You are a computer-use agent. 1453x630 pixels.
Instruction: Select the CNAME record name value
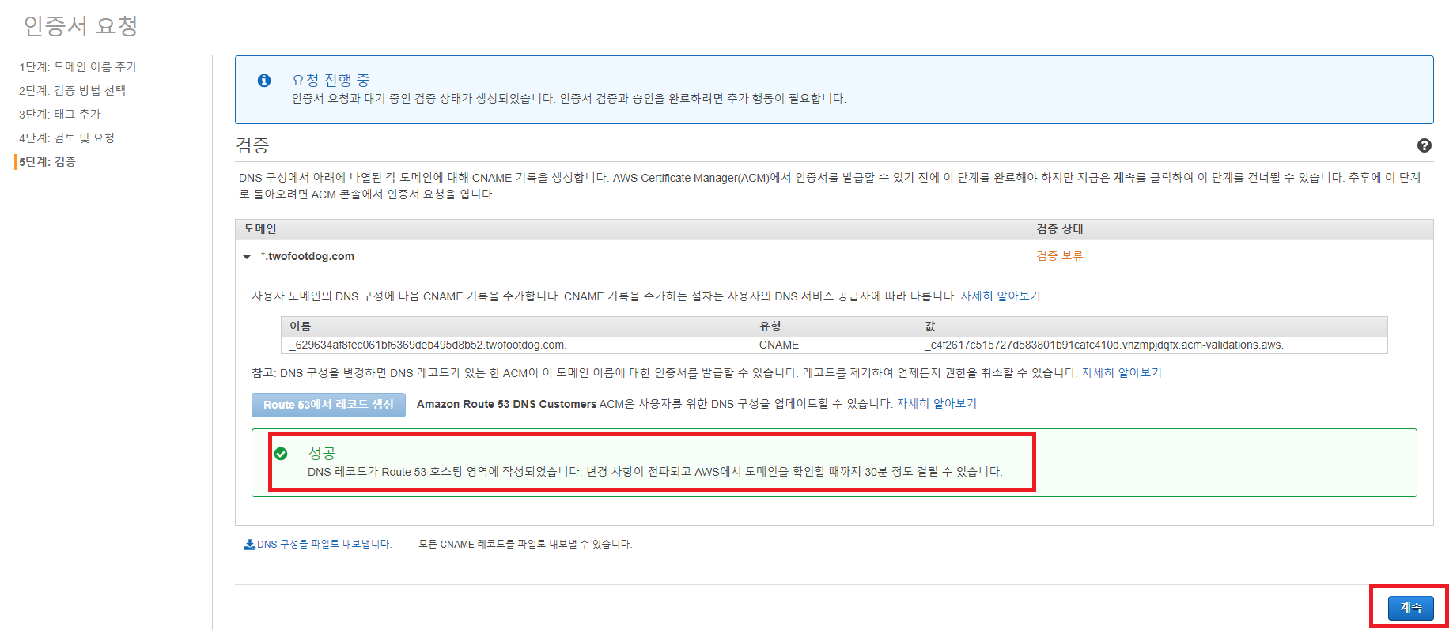pyautogui.click(x=428, y=345)
